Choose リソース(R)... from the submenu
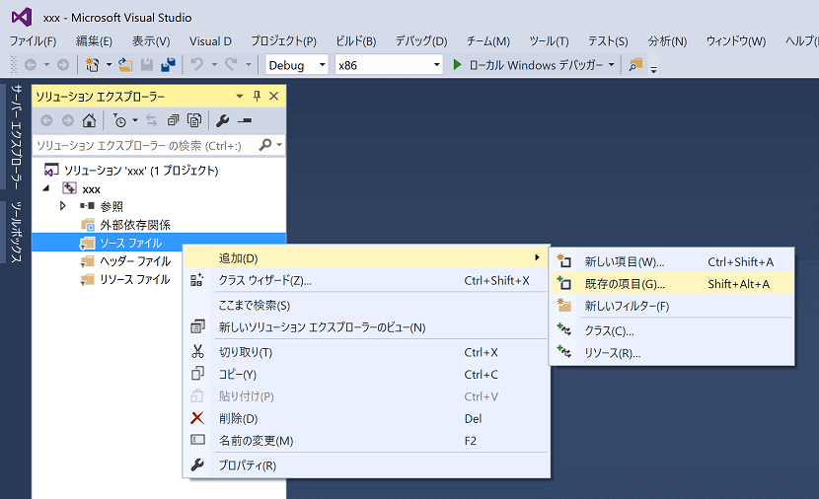Viewport: 819px width, 499px height. tap(672, 353)
